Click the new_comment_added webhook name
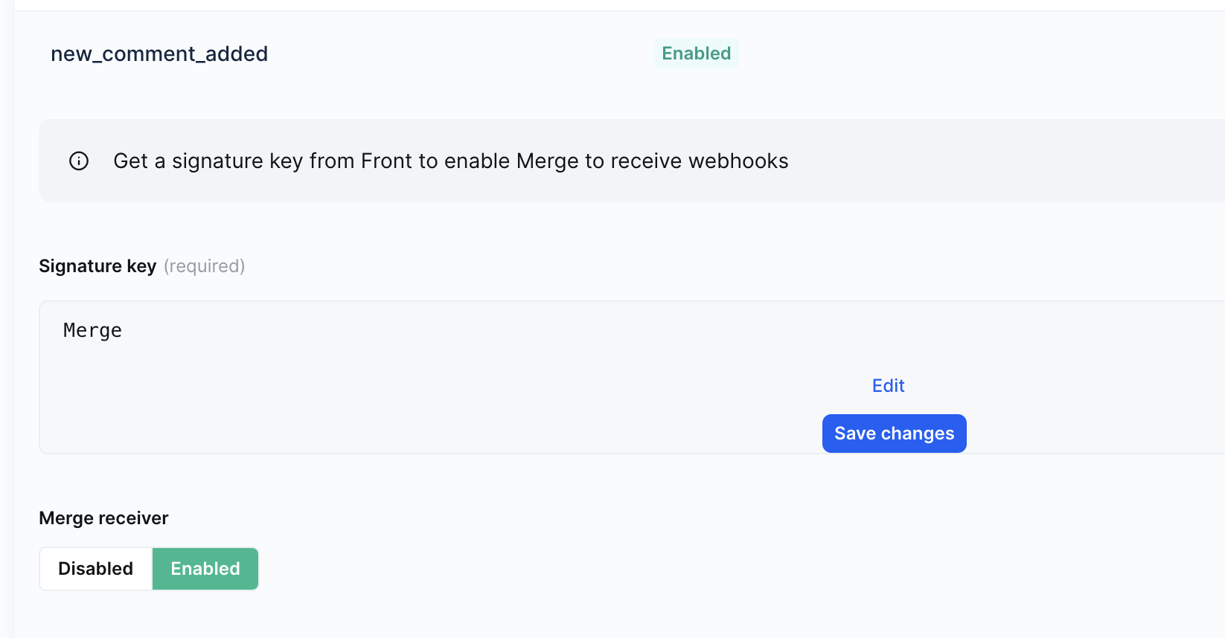The width and height of the screenshot is (1225, 638). coord(159,54)
